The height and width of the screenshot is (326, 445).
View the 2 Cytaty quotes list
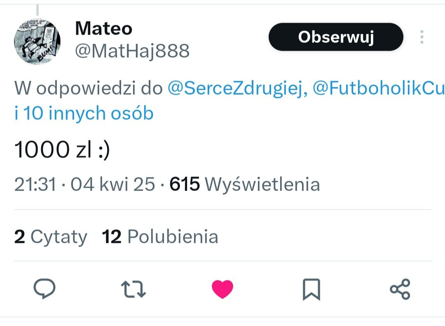tap(51, 237)
